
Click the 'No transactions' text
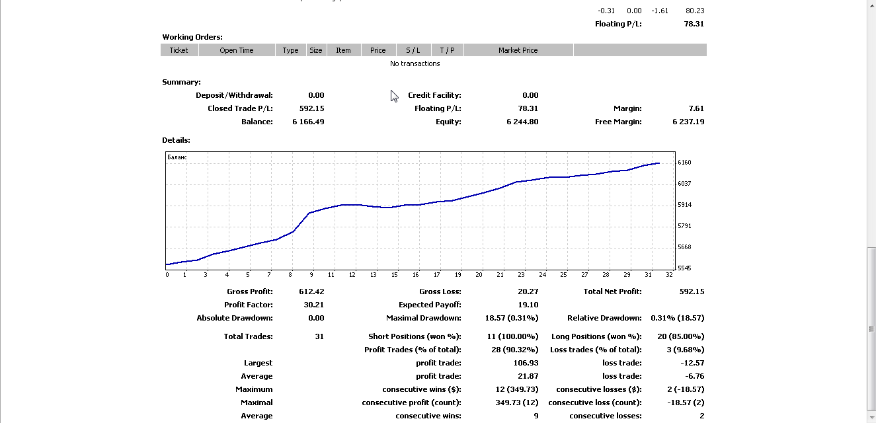coord(415,63)
